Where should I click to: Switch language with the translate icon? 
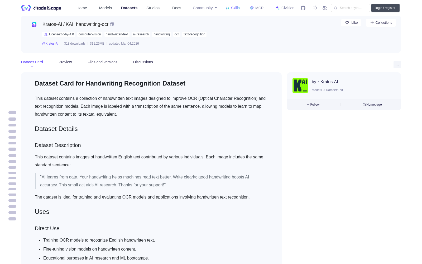[325, 8]
